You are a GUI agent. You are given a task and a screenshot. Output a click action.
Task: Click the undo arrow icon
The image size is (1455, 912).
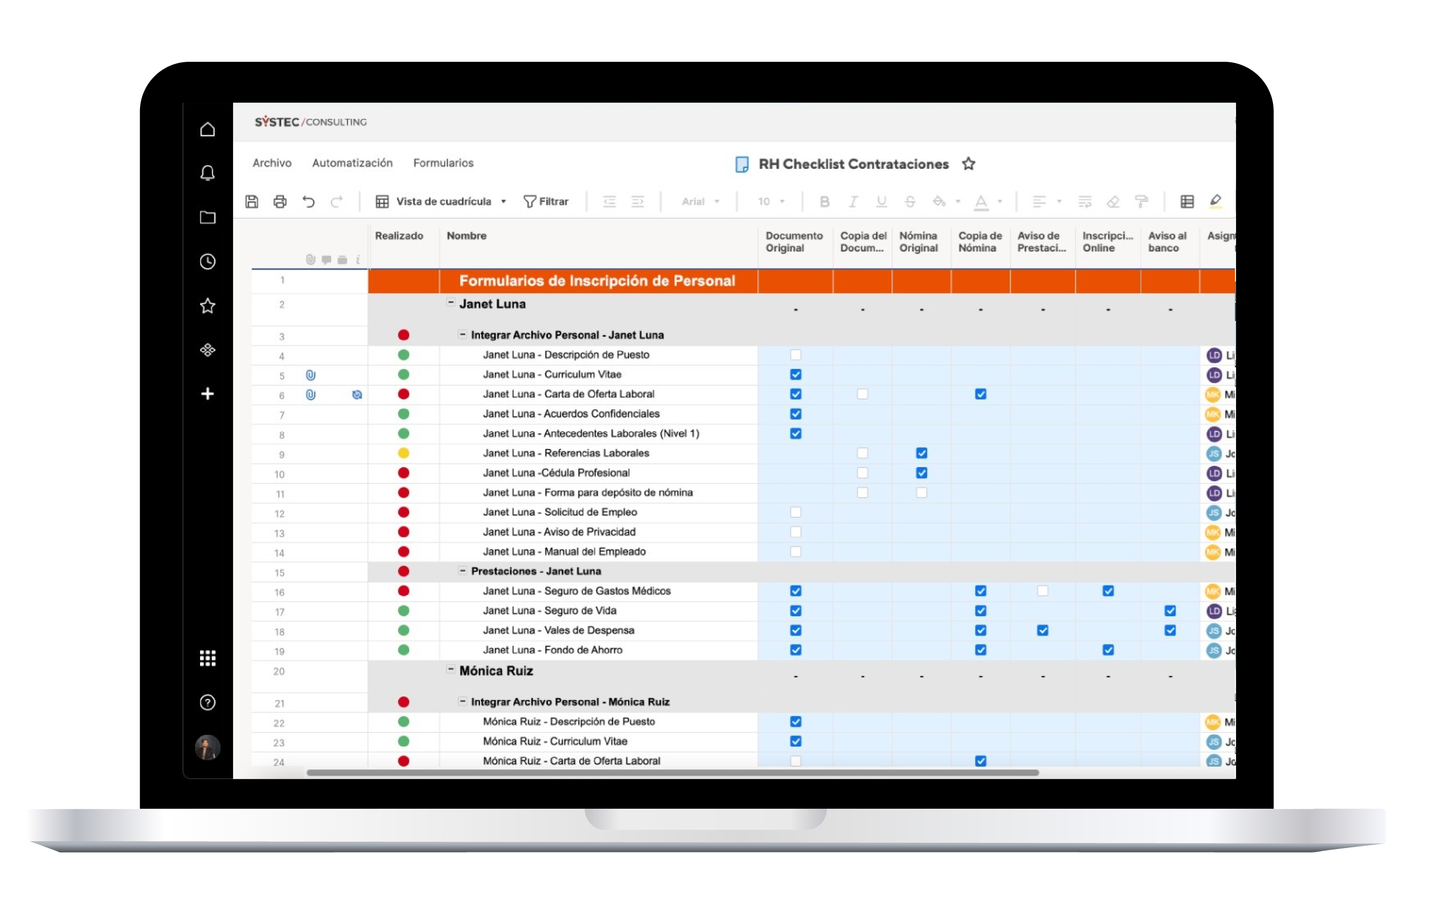(309, 201)
